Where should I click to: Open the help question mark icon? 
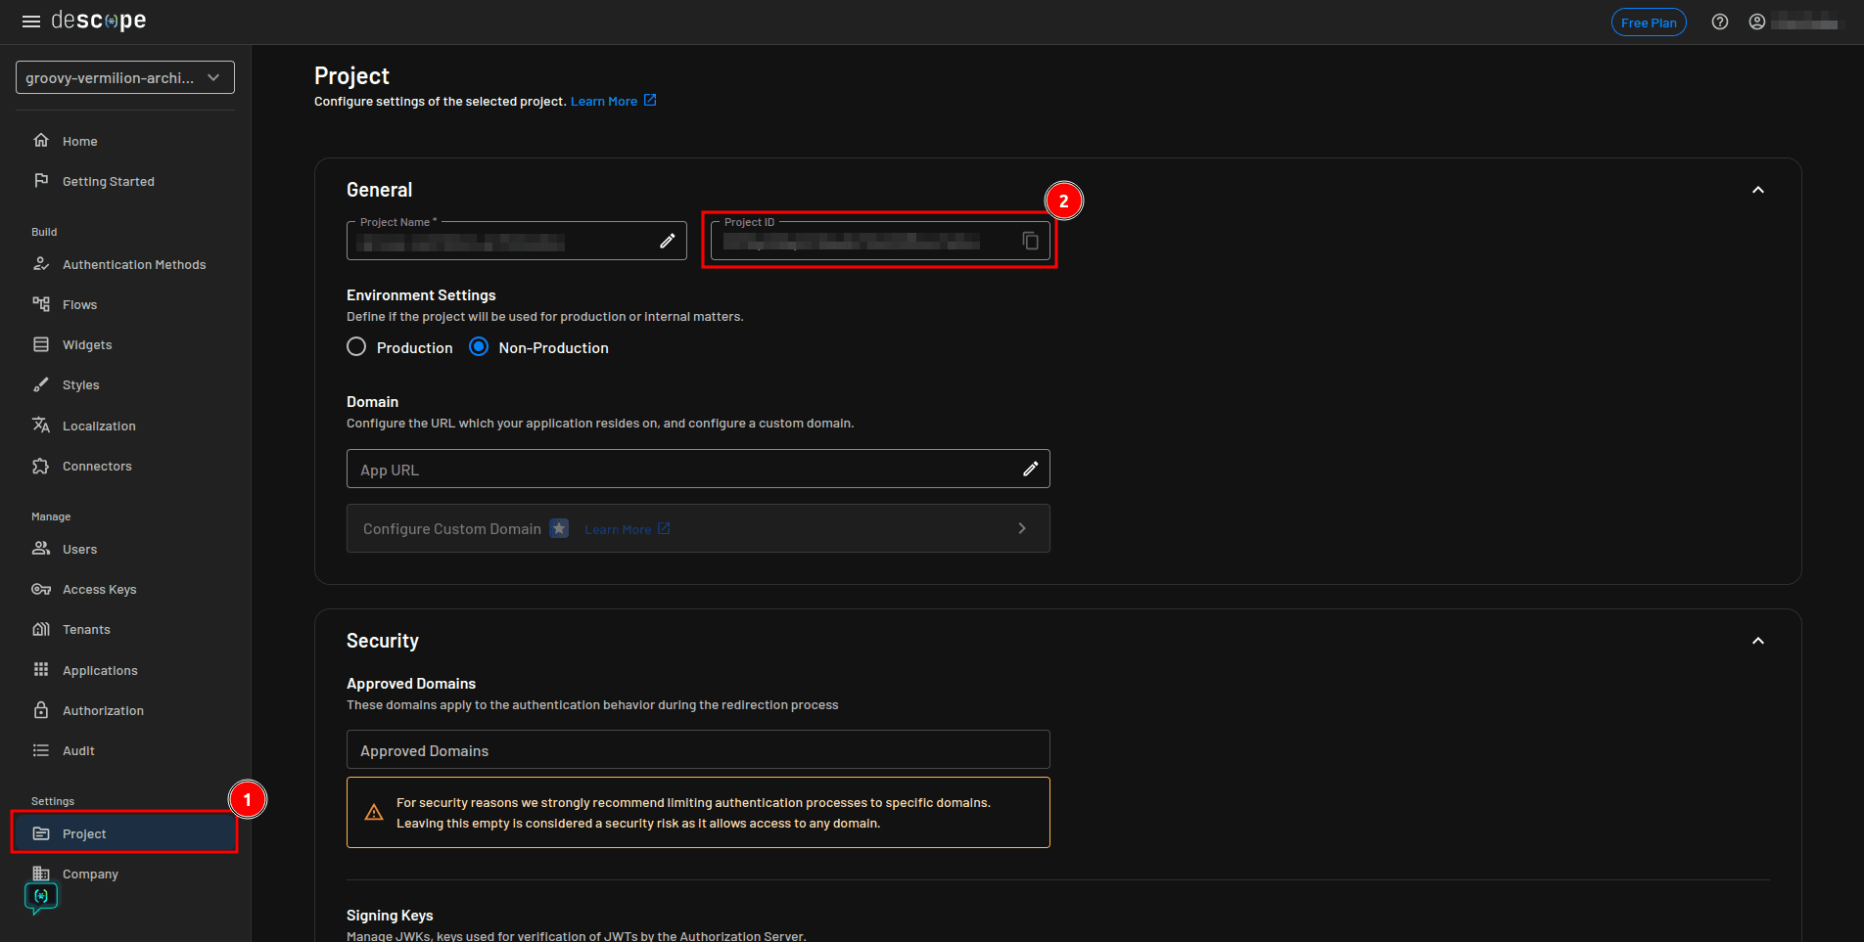[1719, 22]
